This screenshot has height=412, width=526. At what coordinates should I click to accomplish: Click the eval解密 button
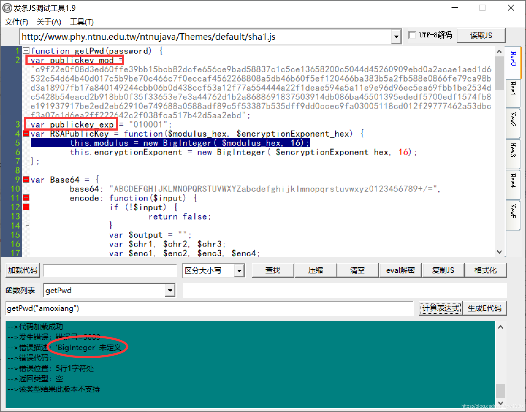coord(400,270)
